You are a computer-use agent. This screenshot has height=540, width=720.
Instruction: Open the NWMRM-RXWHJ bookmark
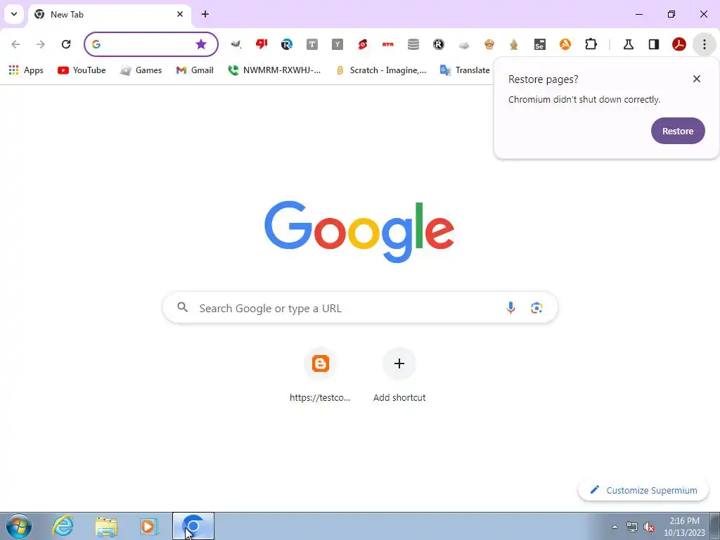point(275,70)
